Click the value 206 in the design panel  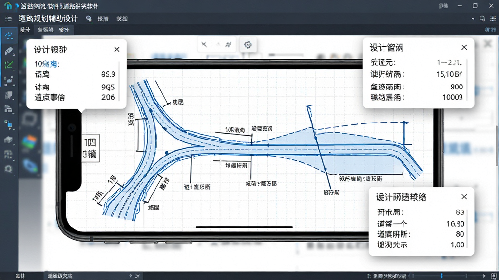point(108,97)
